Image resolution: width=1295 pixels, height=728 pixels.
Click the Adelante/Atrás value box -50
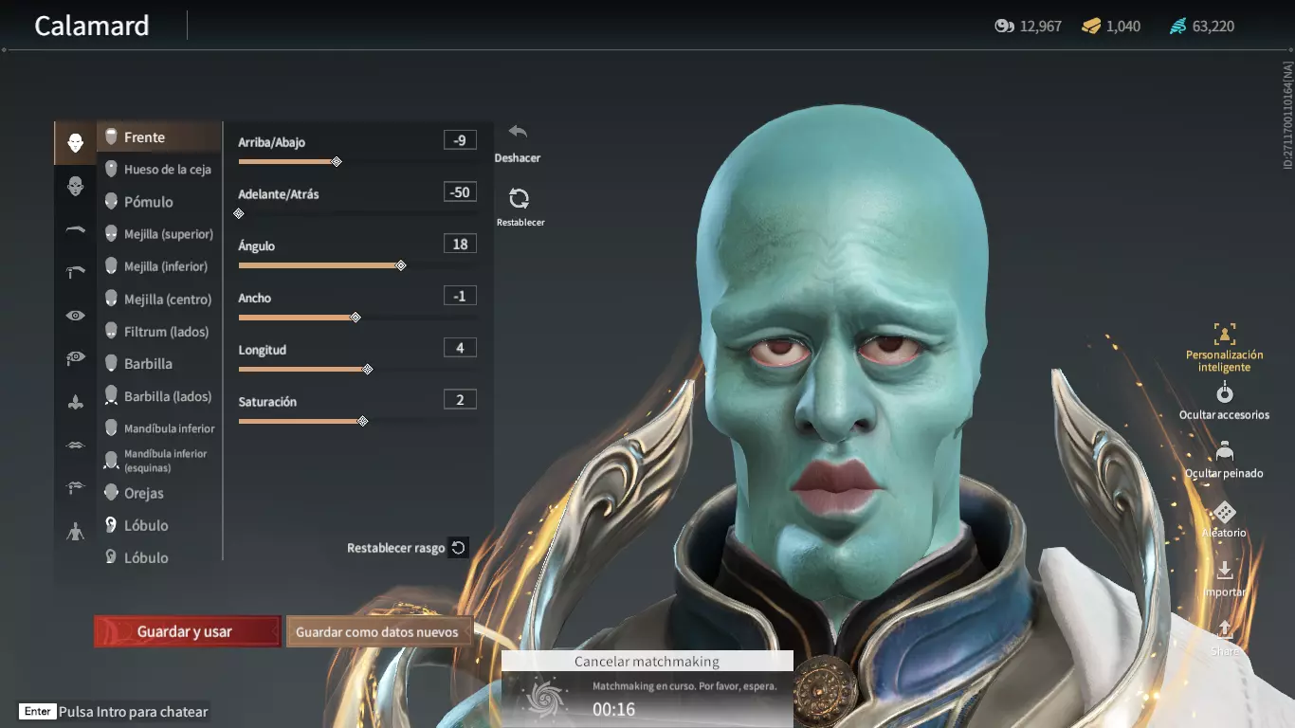[460, 192]
